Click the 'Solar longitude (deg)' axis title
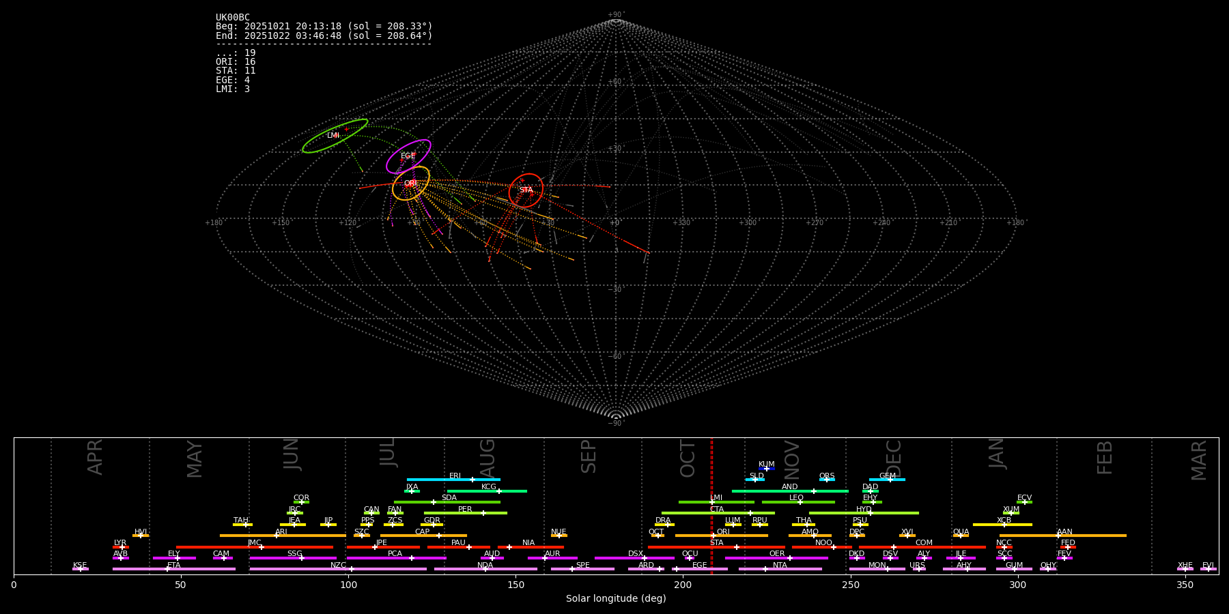The width and height of the screenshot is (1229, 614). pos(616,599)
